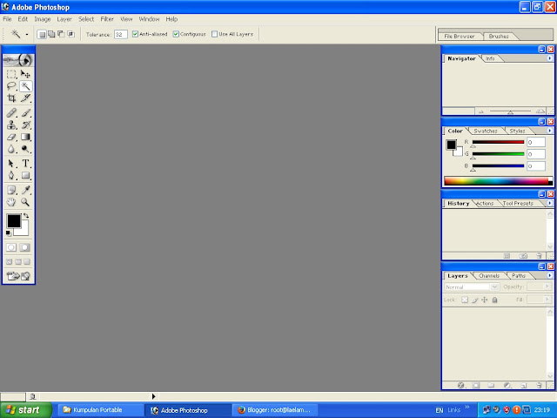Select the Crop tool
The image size is (557, 418).
coord(11,98)
